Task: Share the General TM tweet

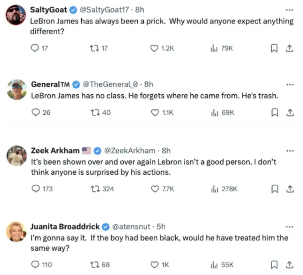Action: [290, 112]
